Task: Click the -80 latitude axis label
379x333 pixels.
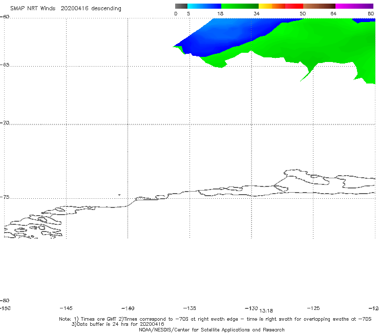Action: point(5,300)
